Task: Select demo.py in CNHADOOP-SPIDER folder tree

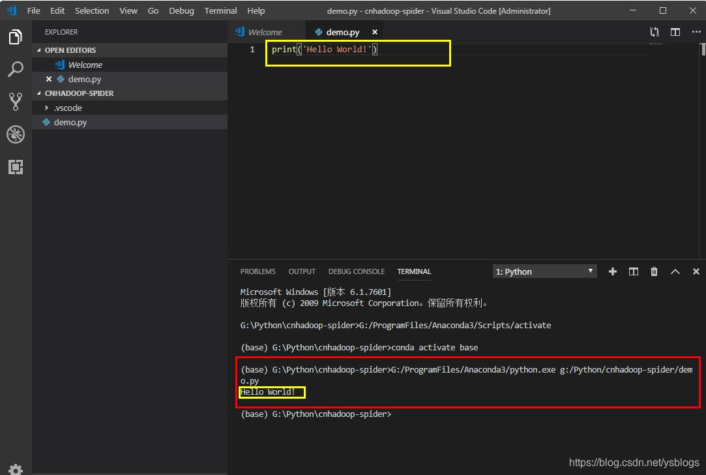Action: [x=130, y=122]
